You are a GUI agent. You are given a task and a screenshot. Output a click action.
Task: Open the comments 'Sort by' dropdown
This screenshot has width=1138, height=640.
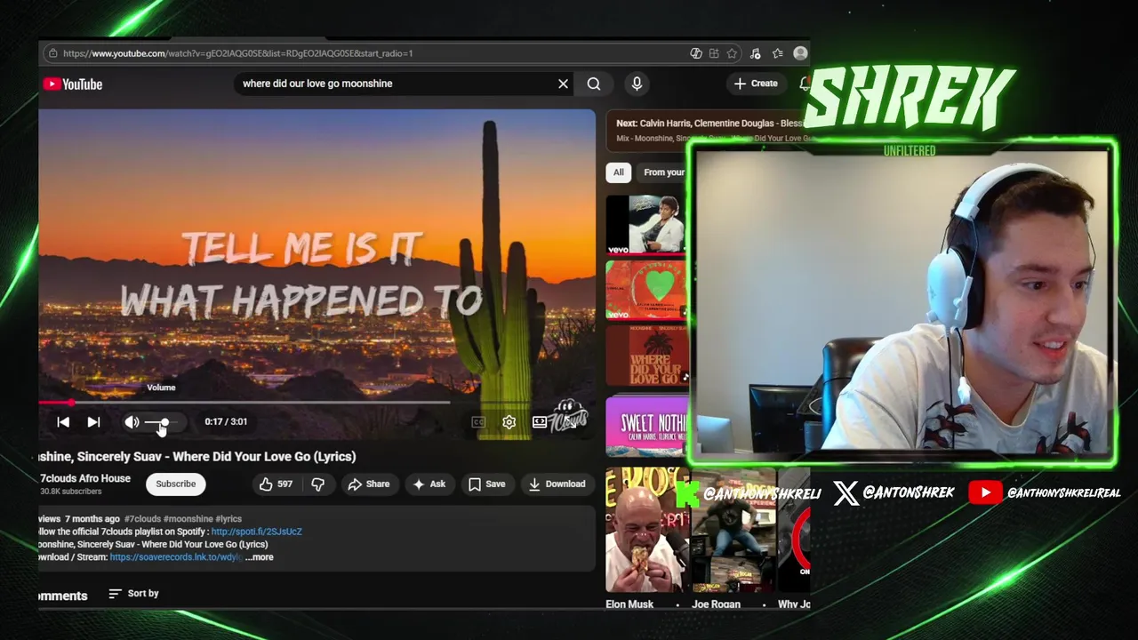click(x=133, y=594)
